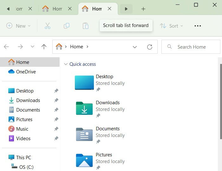Close the active Home tab

point(109,9)
